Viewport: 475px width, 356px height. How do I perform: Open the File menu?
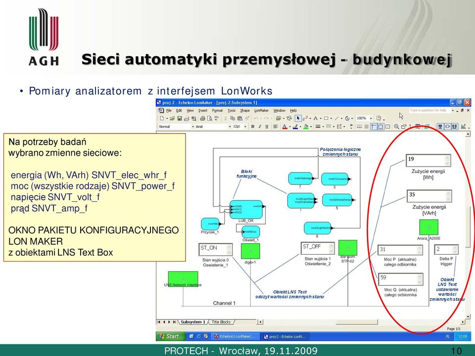pos(169,110)
